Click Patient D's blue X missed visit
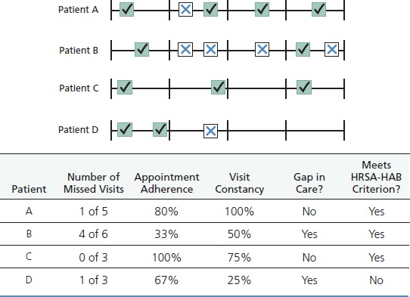 211,131
